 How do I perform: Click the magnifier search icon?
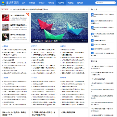pos(114,3)
